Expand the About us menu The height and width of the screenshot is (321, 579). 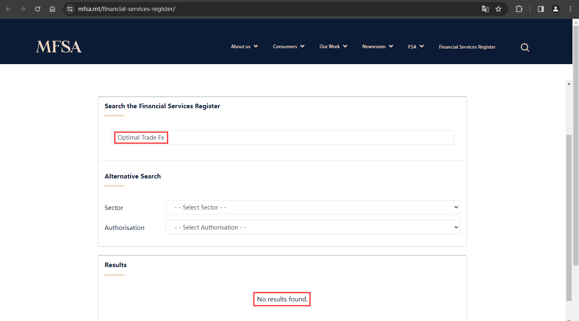[x=244, y=47]
